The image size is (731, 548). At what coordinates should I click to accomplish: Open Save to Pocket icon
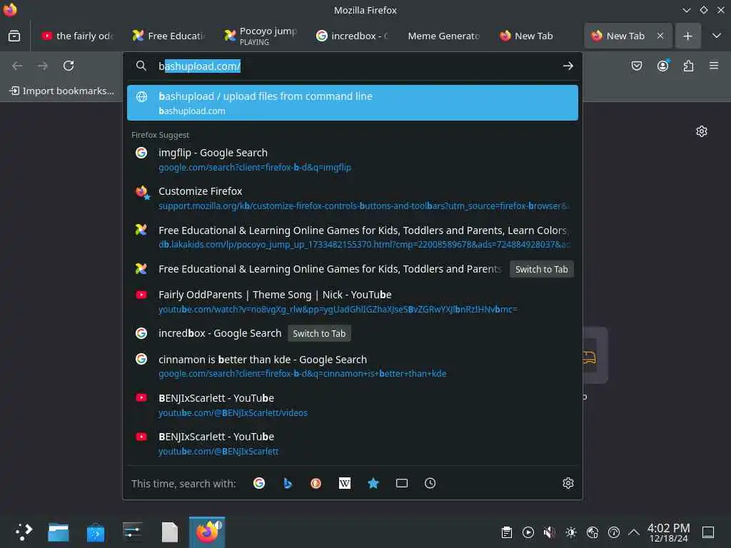click(x=636, y=66)
